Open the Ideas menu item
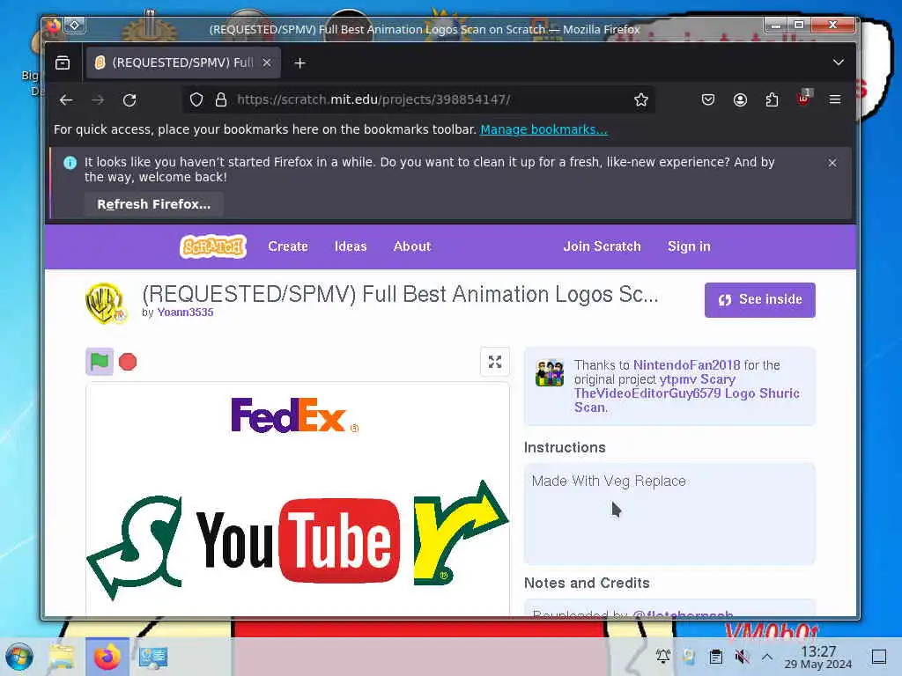Image resolution: width=902 pixels, height=676 pixels. 351,246
